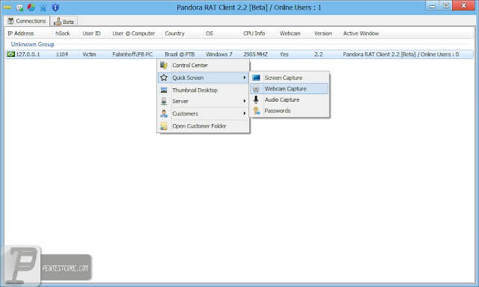Click the Audio Capture microphone icon
Screen dimensions: 479x287
coord(256,99)
